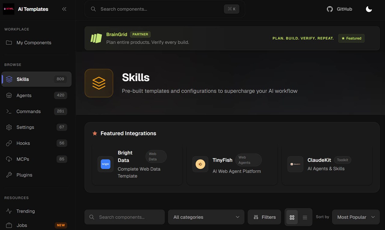385x230 pixels.
Task: Collapse the sidebar with double-chevron icon
Action: click(x=64, y=9)
